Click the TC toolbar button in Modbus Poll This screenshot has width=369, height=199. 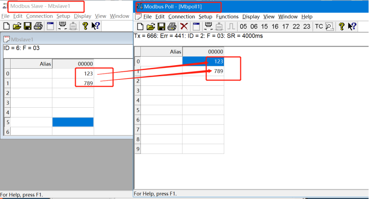coord(319,27)
